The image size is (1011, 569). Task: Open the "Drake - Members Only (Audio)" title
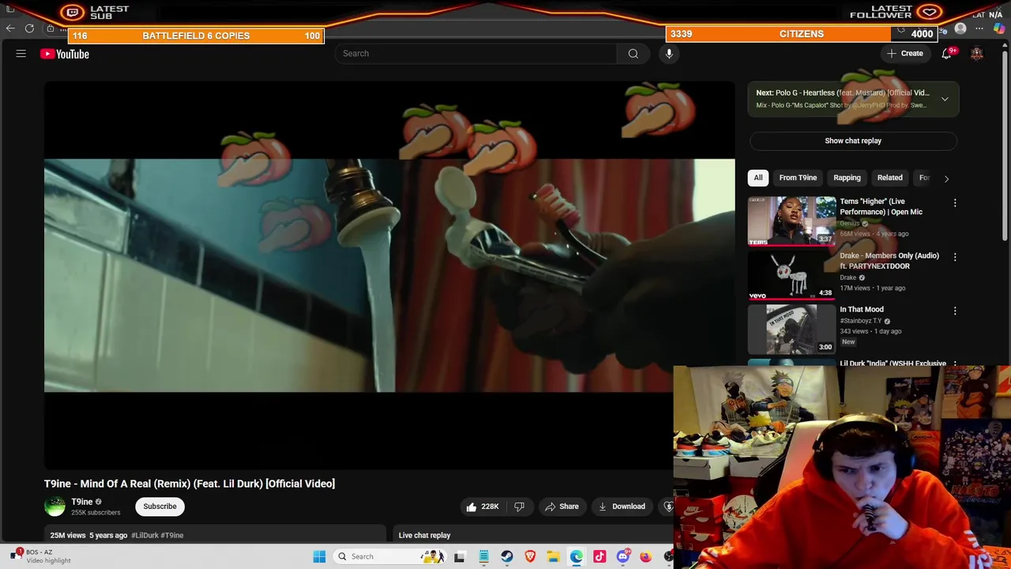point(889,261)
